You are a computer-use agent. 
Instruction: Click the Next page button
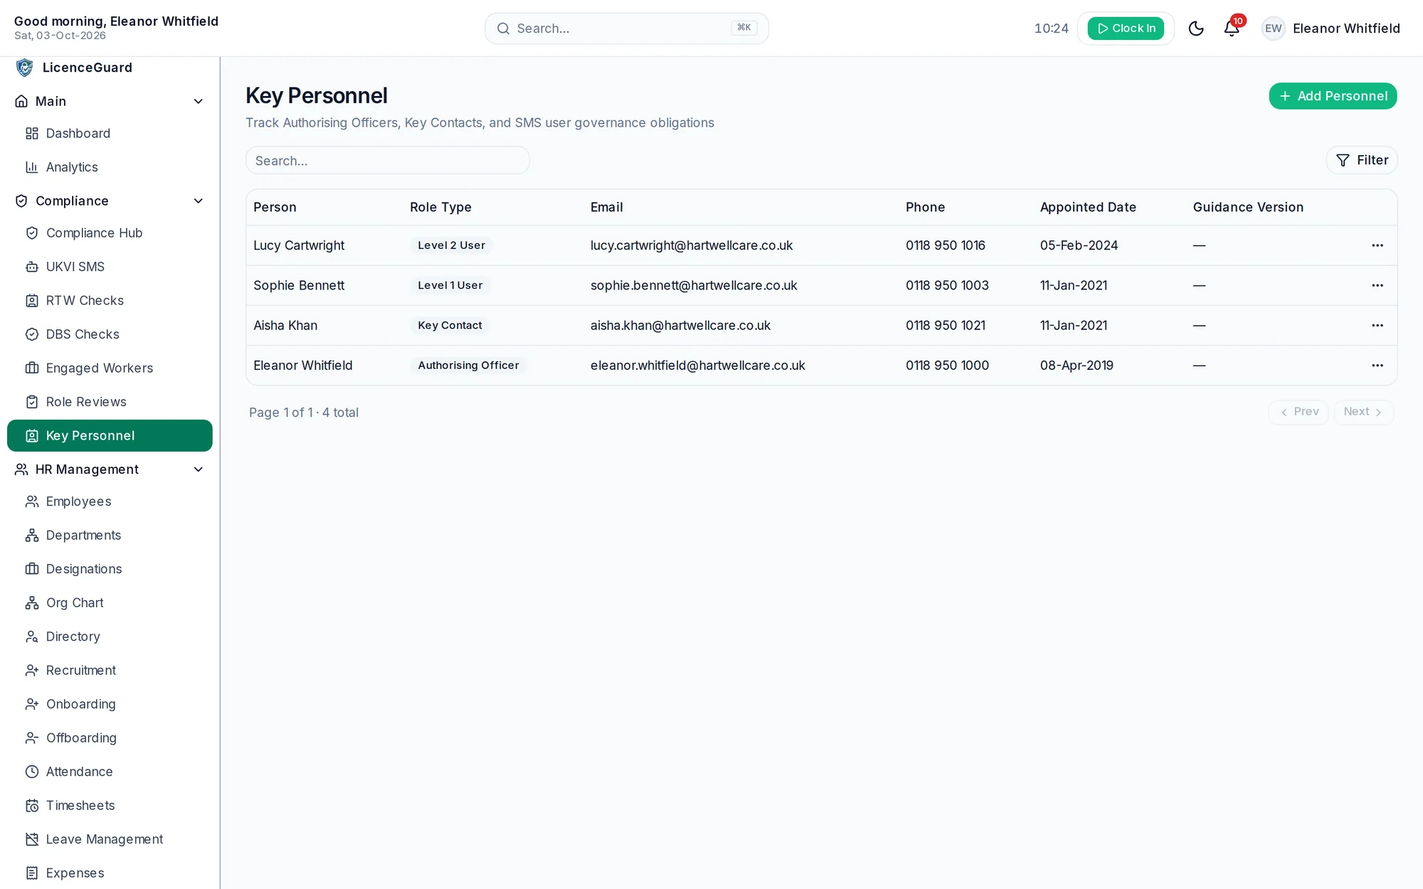coord(1363,412)
